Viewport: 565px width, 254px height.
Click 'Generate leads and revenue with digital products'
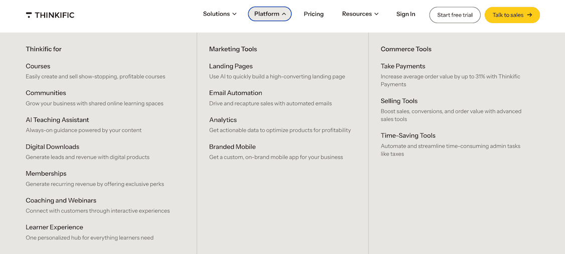pos(88,157)
